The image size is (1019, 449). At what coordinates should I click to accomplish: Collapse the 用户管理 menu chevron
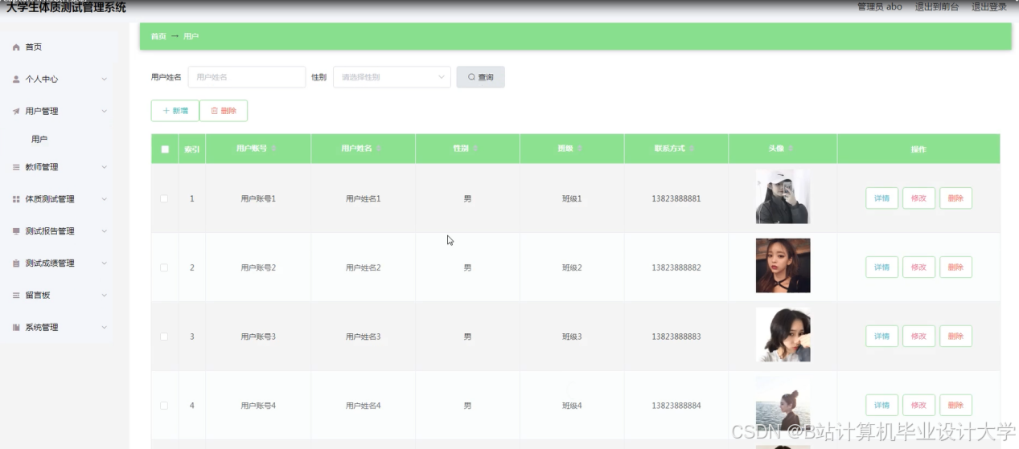click(105, 112)
